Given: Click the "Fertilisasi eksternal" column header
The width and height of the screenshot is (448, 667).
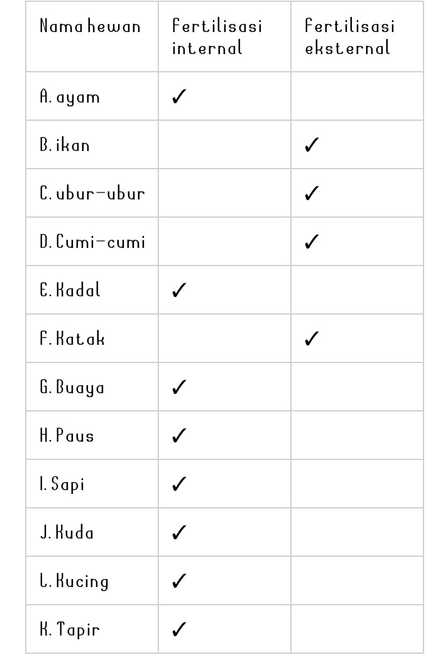Looking at the screenshot, I should (x=350, y=37).
